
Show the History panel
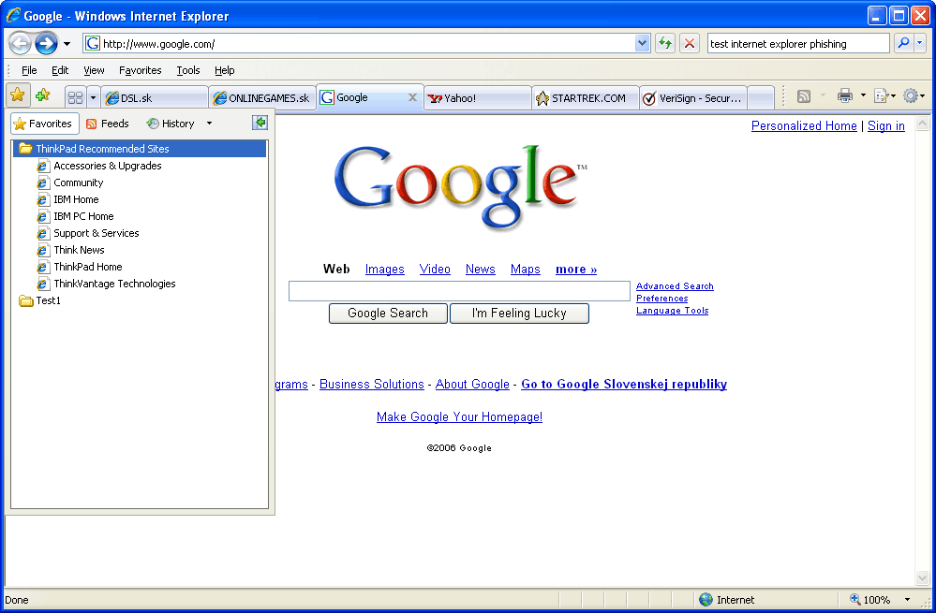pyautogui.click(x=171, y=124)
